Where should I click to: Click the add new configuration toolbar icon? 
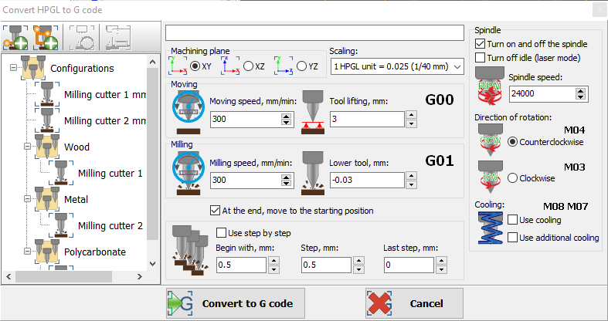pyautogui.click(x=15, y=38)
